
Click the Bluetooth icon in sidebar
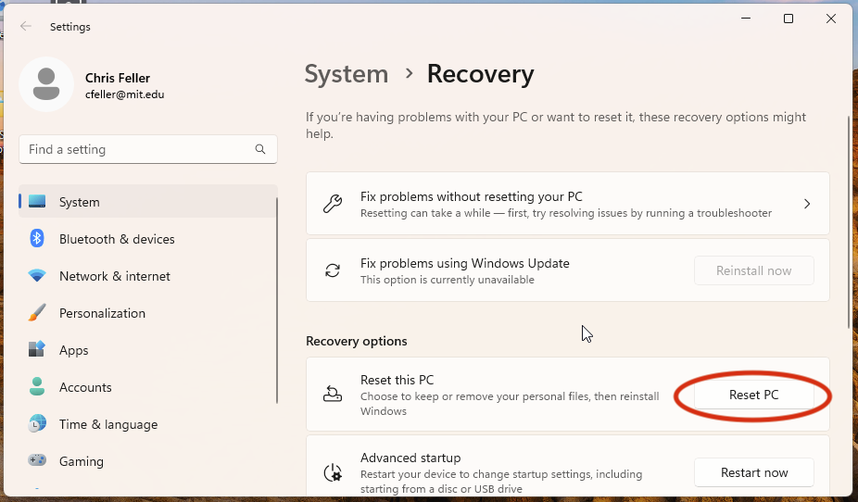[x=37, y=238]
